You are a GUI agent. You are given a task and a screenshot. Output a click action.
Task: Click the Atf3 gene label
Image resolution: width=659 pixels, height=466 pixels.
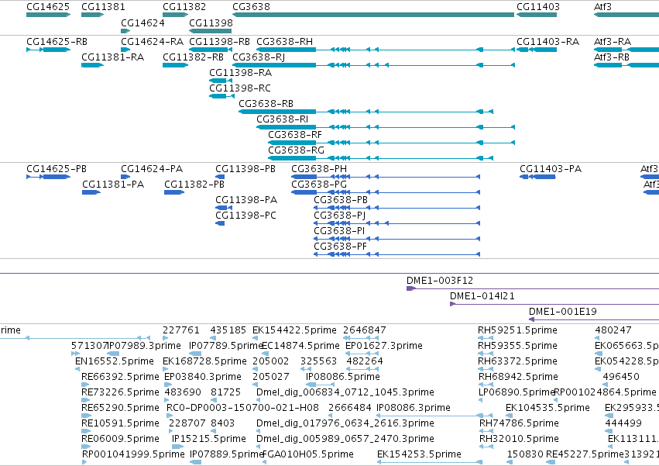coord(602,7)
